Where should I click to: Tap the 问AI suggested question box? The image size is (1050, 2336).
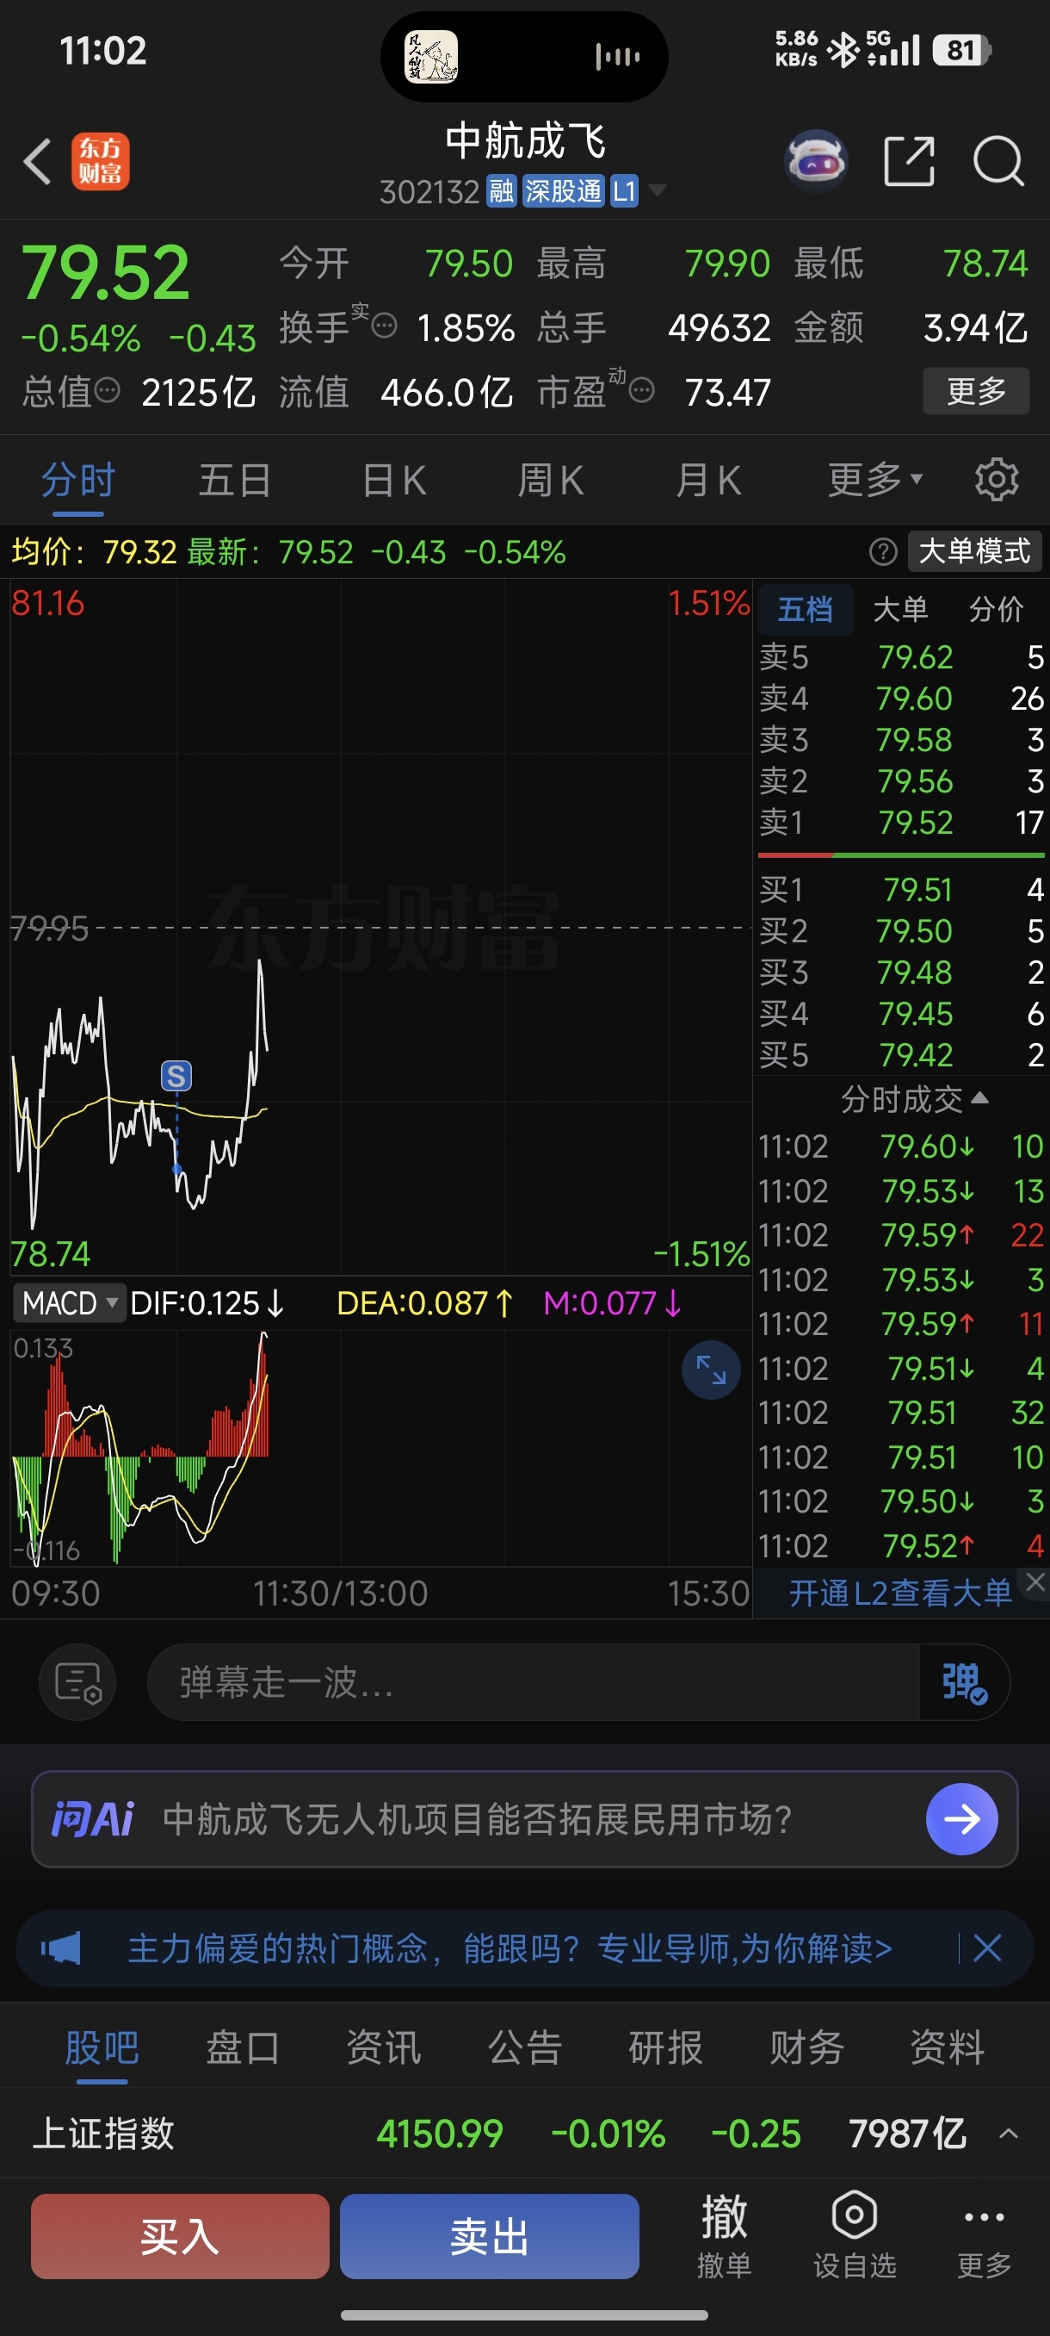[524, 1818]
